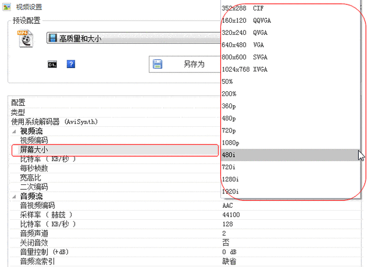Click the floppy disk save icon
Viewport: 368px width, 267px height.
point(157,64)
